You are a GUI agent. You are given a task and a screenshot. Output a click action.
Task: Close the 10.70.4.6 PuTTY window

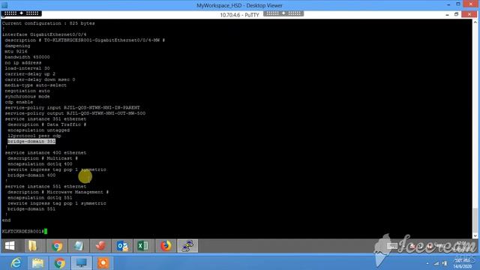[x=469, y=14]
